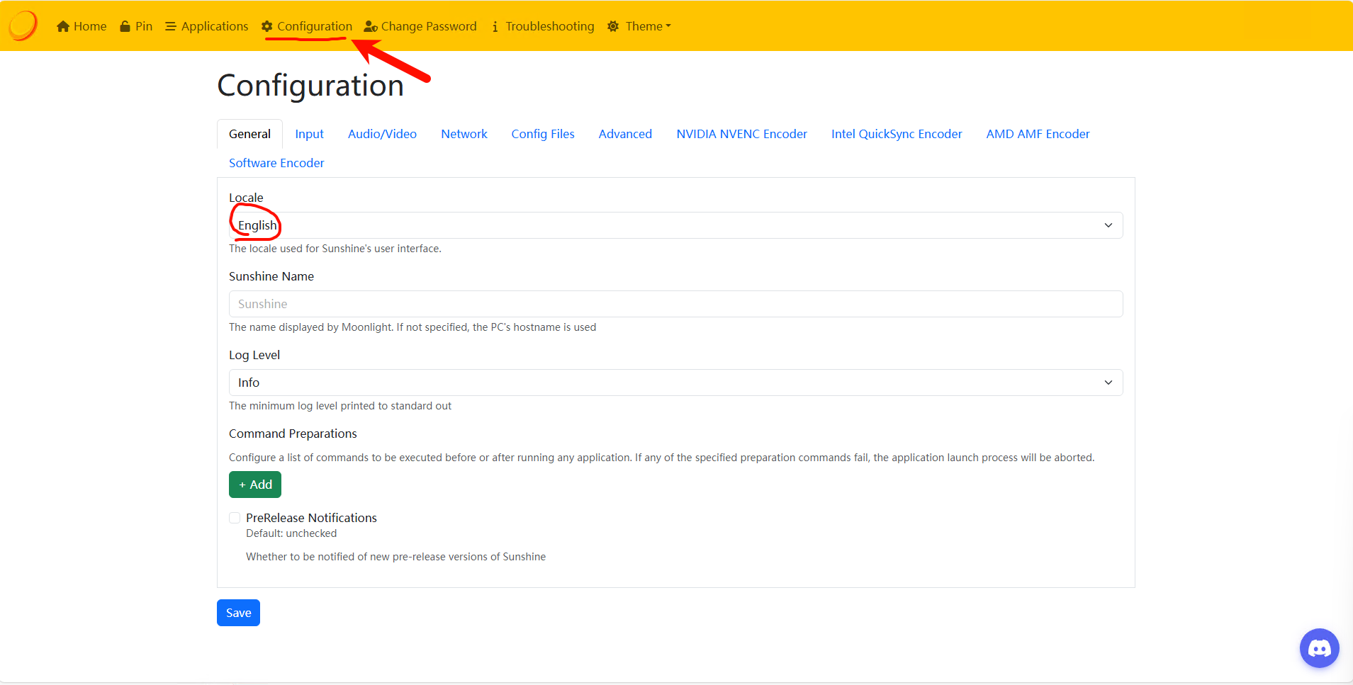Open the Discord chat bubble
This screenshot has width=1353, height=685.
point(1319,648)
